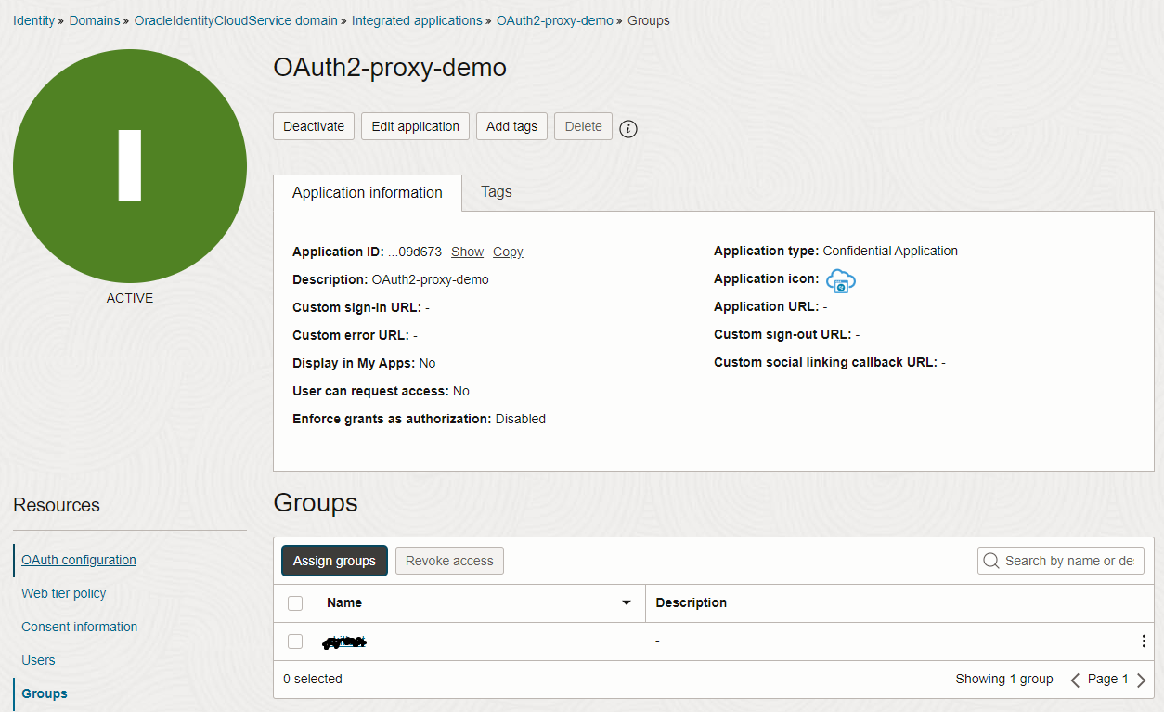This screenshot has height=712, width=1164.
Task: Click 'User can request access: No' text
Action: point(382,391)
